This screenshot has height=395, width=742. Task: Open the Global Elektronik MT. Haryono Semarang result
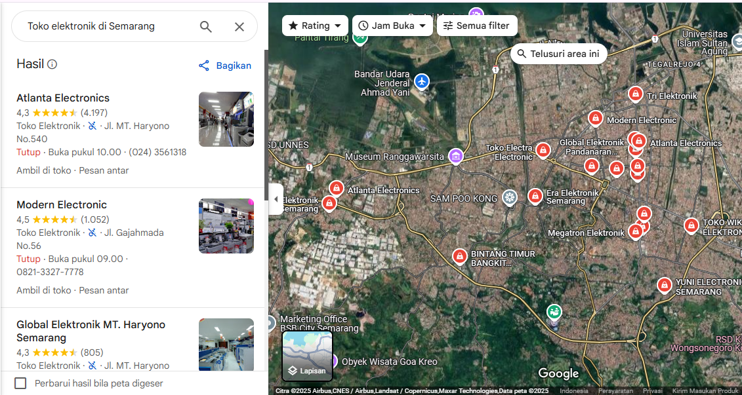click(91, 331)
